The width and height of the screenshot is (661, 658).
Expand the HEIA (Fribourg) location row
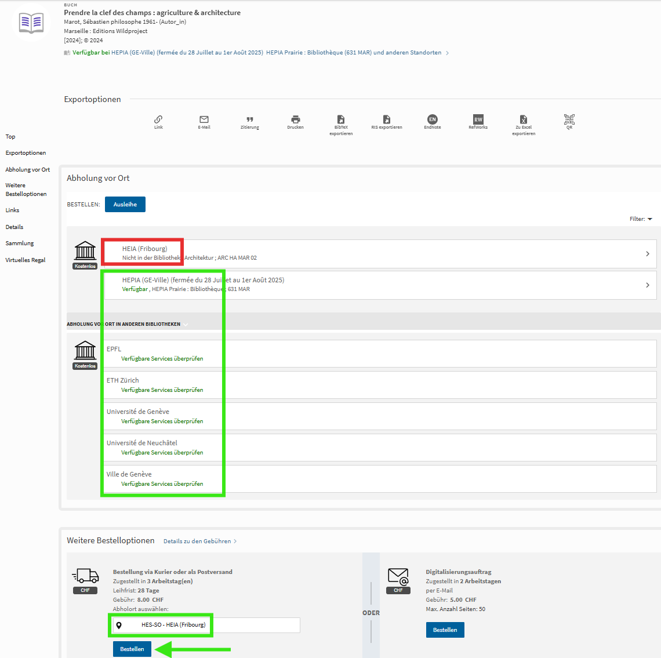(x=648, y=254)
